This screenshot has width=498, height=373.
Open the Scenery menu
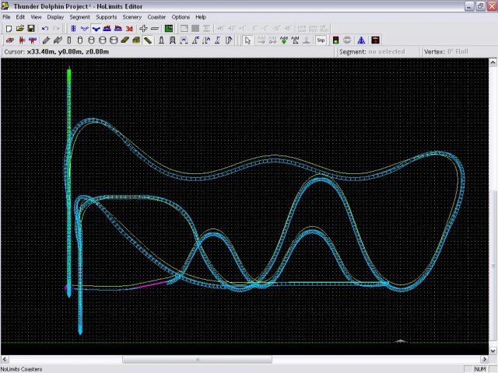point(132,17)
